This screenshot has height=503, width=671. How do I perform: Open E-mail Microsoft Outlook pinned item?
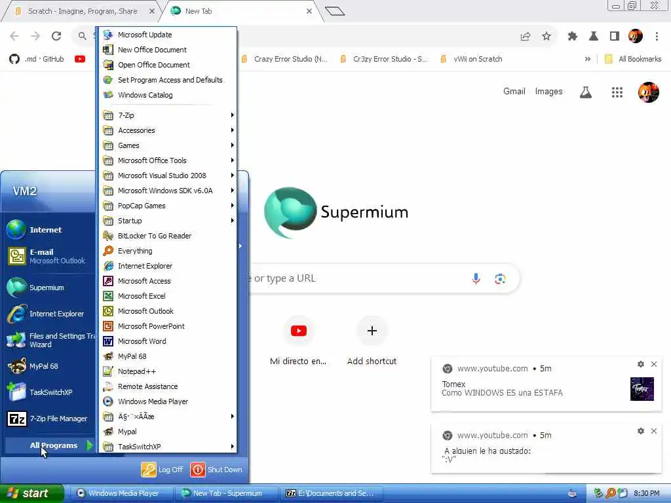pos(49,256)
